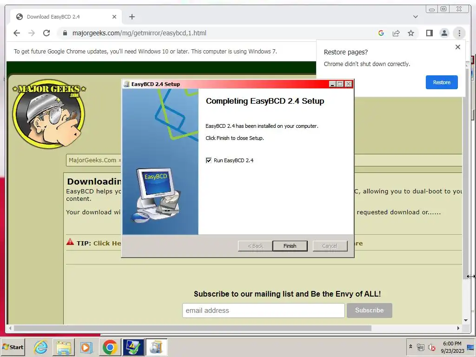Image resolution: width=476 pixels, height=357 pixels.
Task: Open Windows Media Player in the taskbar
Action: click(x=86, y=347)
